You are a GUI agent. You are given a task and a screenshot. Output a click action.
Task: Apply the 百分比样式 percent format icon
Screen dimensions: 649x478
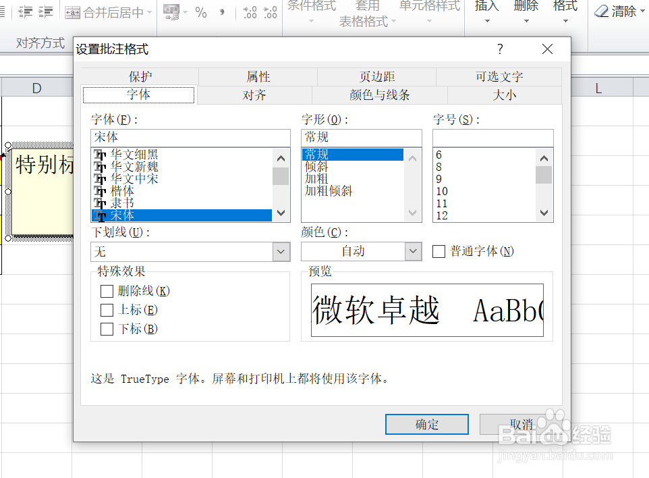click(x=200, y=12)
